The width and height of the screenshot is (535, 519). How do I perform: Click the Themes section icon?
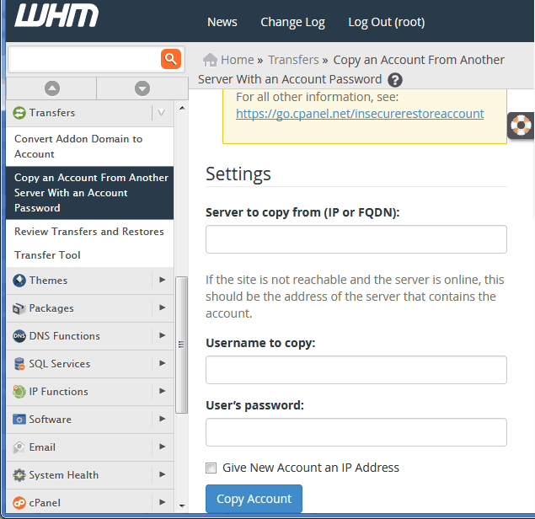click(x=19, y=281)
